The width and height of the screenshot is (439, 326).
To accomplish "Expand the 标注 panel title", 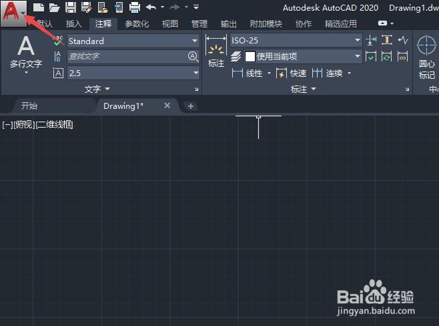I will [303, 89].
